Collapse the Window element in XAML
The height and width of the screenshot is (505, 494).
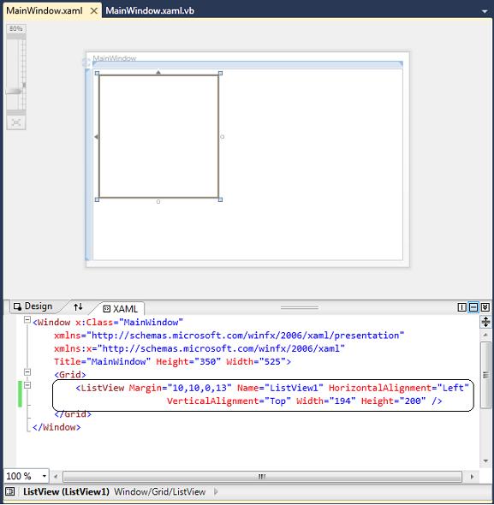[27, 320]
